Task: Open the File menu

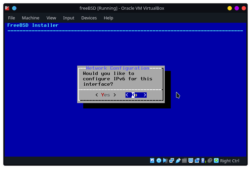Action: pos(11,18)
